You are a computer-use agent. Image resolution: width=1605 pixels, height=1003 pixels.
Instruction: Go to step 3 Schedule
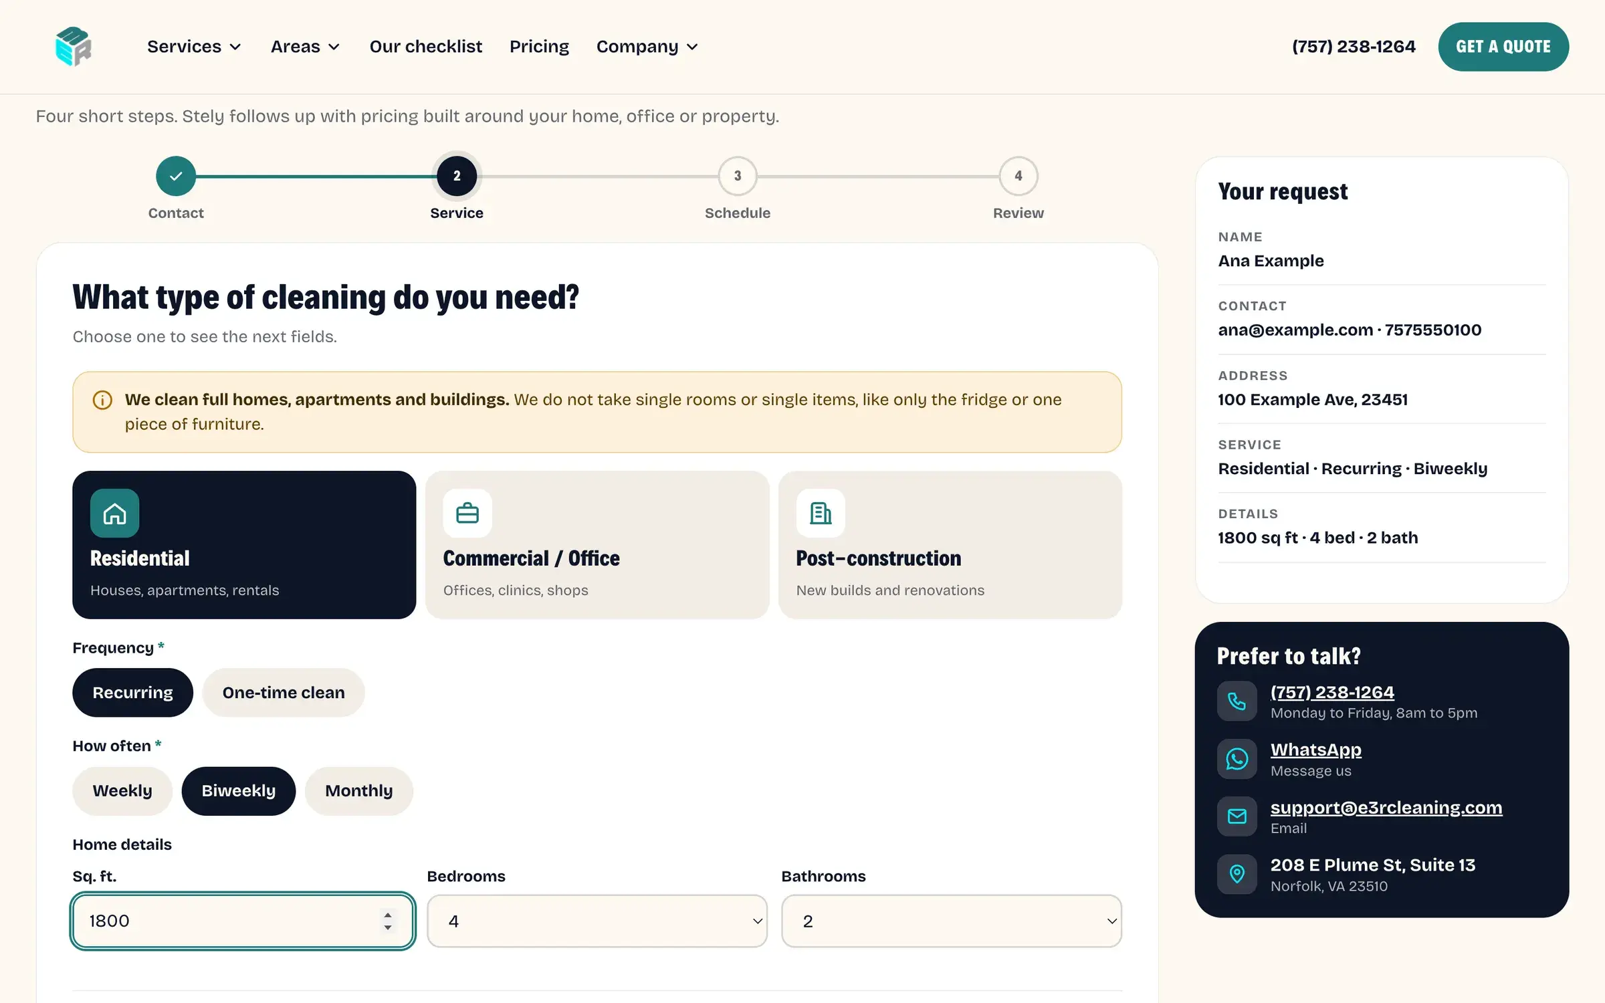pos(738,176)
